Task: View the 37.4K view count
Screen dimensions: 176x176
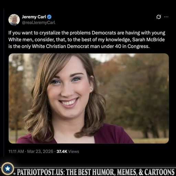Action: pos(62,151)
